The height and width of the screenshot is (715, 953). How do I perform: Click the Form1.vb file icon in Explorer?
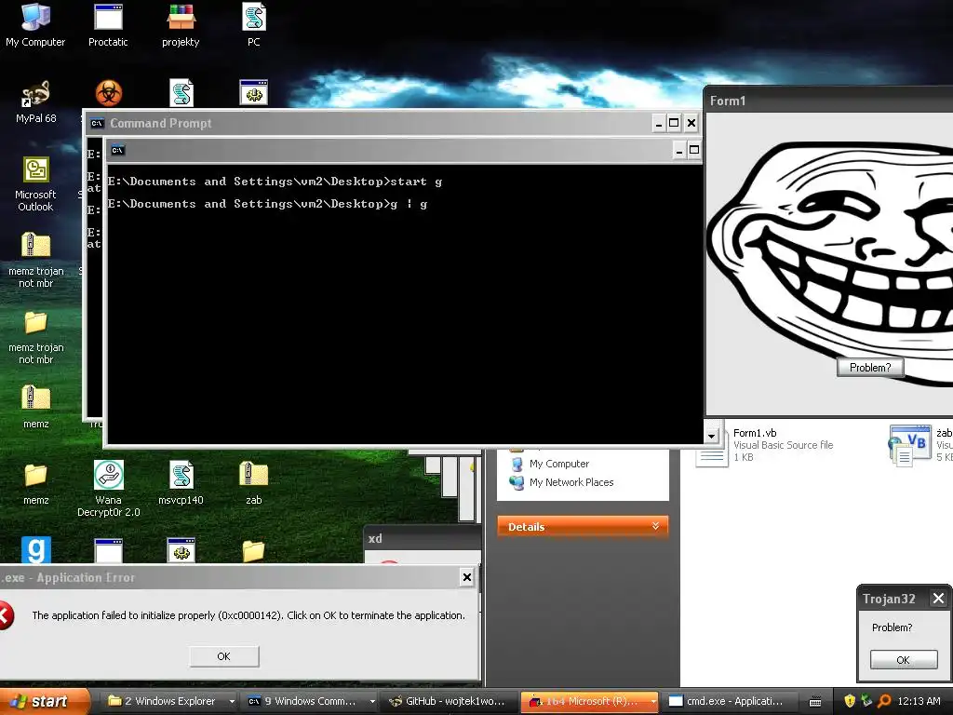[x=712, y=450]
